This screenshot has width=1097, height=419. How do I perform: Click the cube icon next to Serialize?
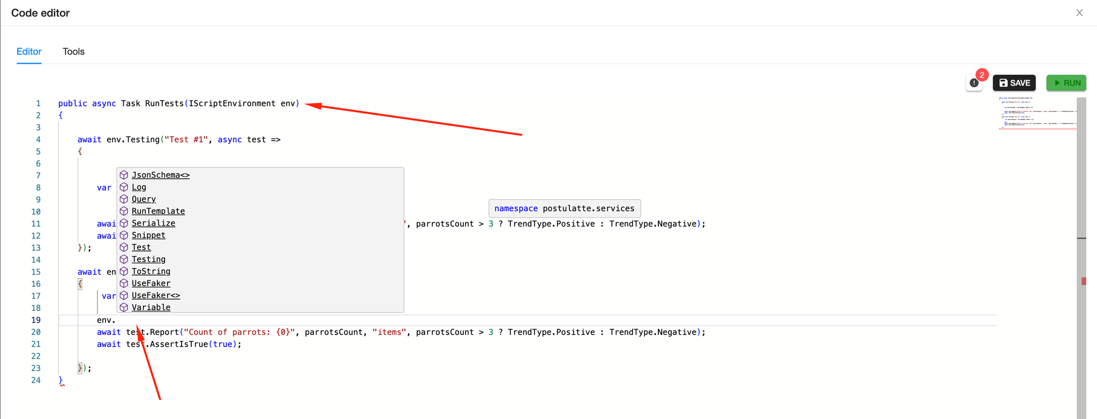tap(124, 223)
